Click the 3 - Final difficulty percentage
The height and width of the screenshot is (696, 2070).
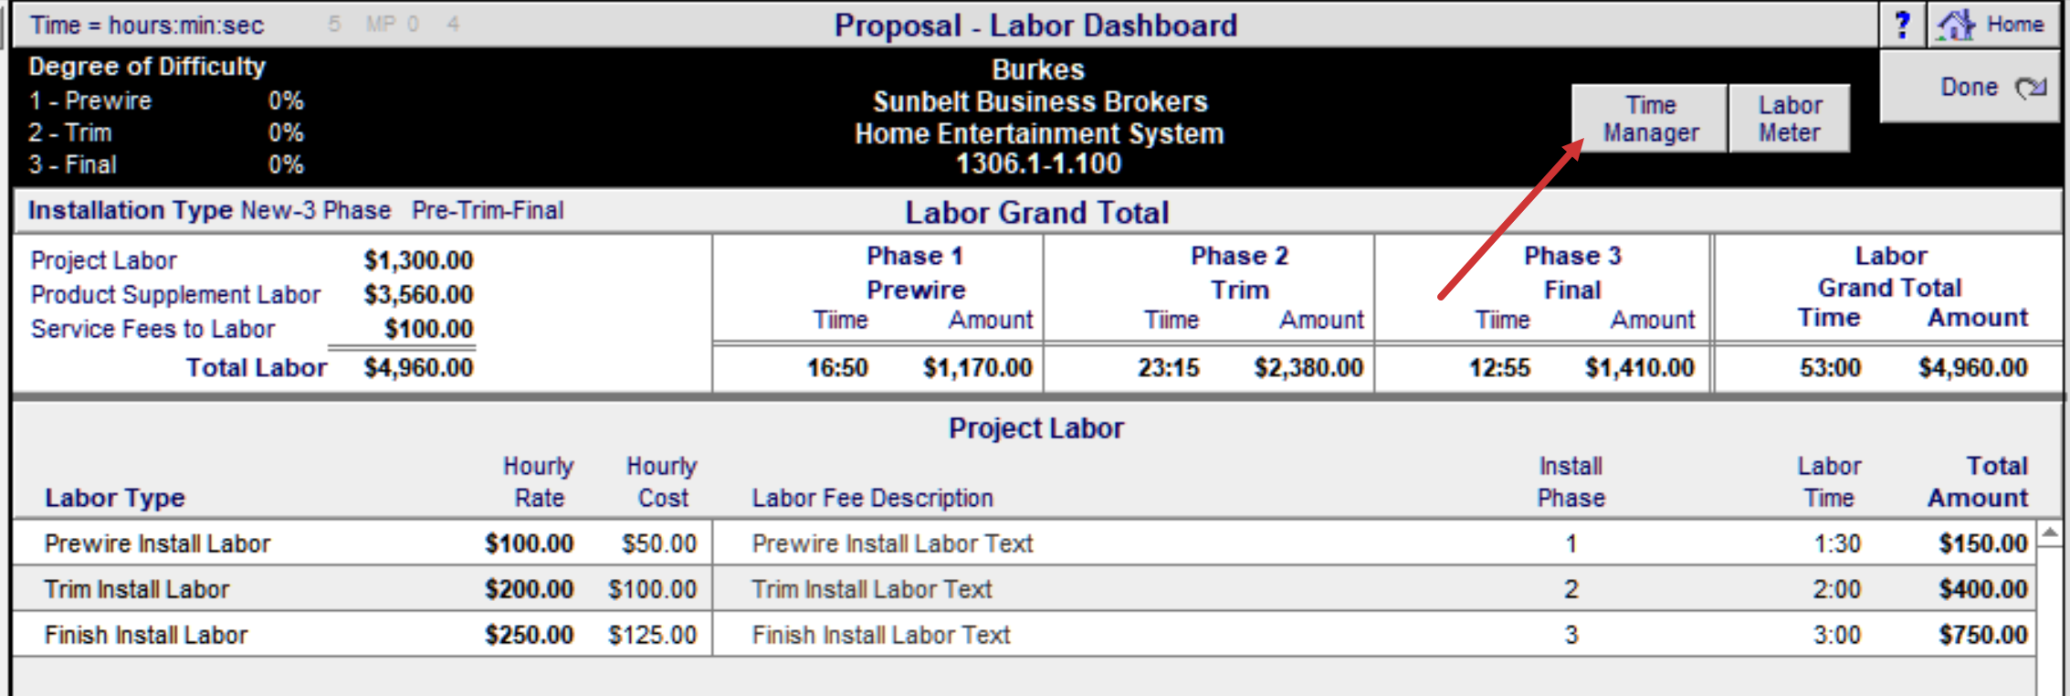[x=286, y=164]
